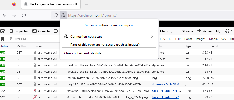
Task: Click Clear cookies and site data
Action: click(84, 53)
